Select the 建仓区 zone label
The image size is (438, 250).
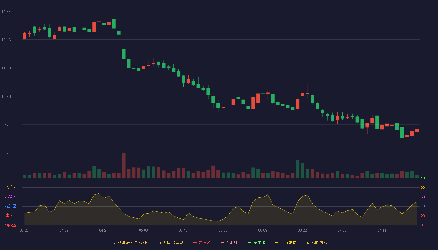point(11,216)
